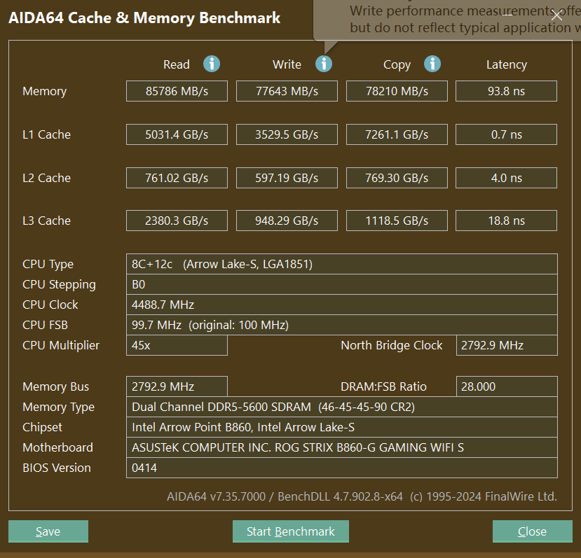The width and height of the screenshot is (581, 558).
Task: Click the CPU Stepping field B0
Action: [x=341, y=284]
